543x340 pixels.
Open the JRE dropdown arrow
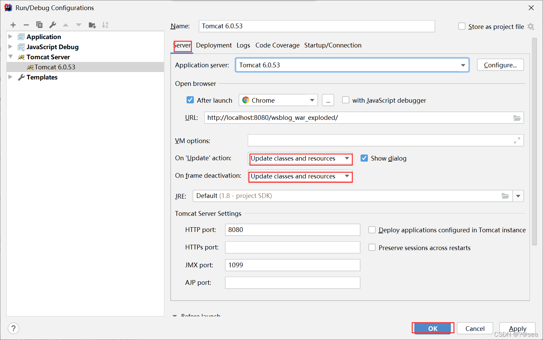click(x=518, y=196)
